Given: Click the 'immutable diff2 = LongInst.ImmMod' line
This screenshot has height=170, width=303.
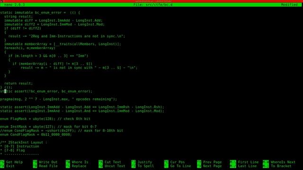Looking at the screenshot, I should click(54, 25).
